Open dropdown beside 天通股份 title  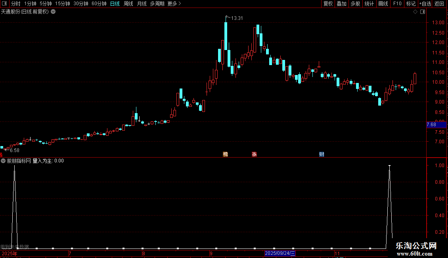tap(53, 12)
